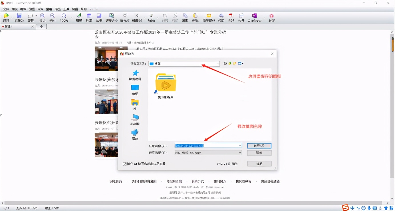
Task: Toggle the checkbox at dialog bottom-left
Action: [x=125, y=164]
